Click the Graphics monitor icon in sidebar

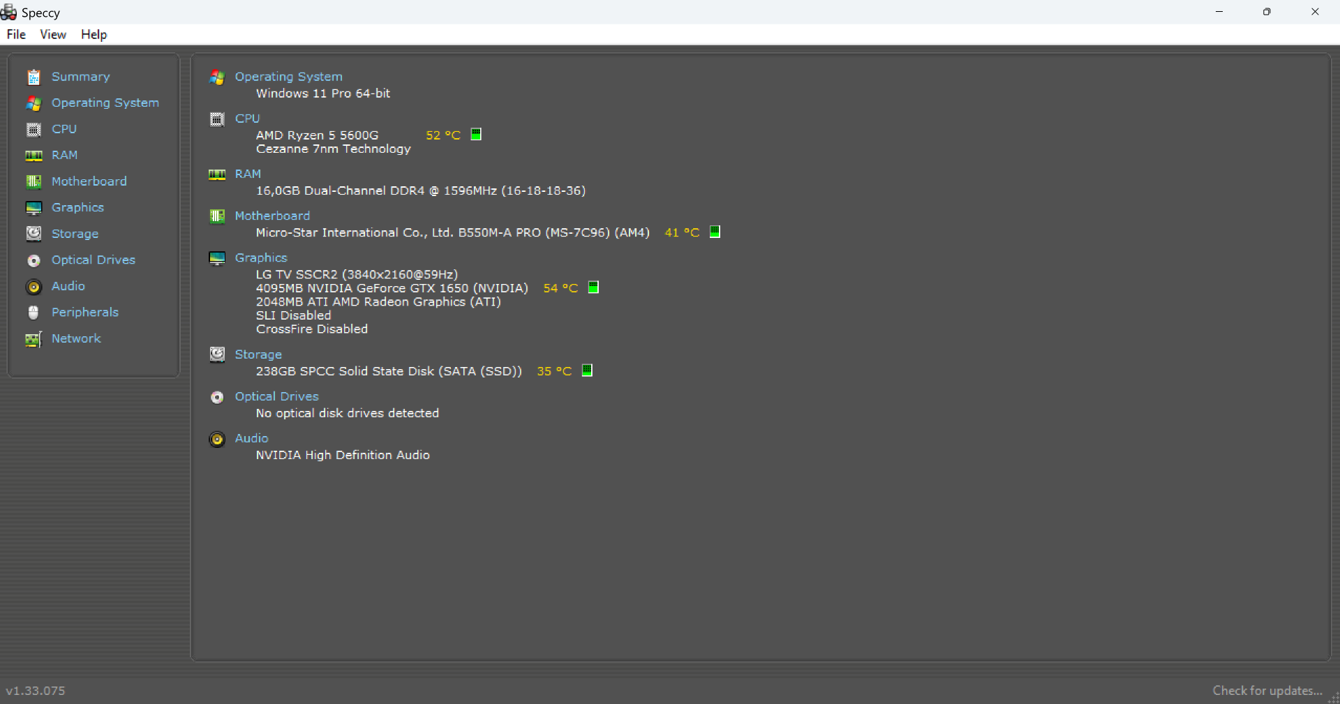click(x=33, y=208)
